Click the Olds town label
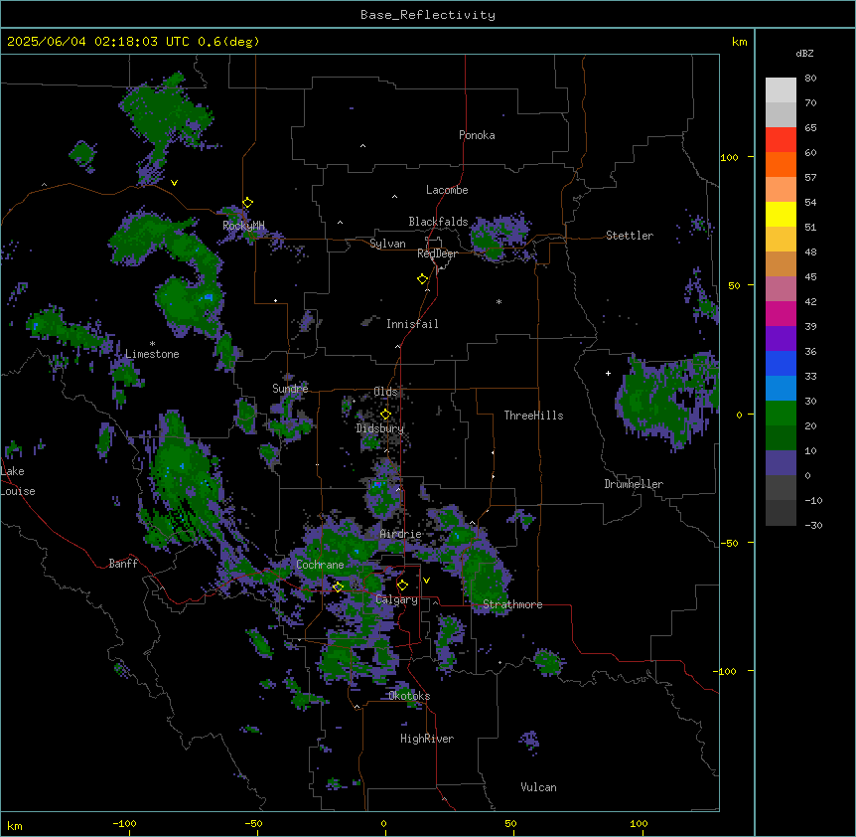The height and width of the screenshot is (837, 856). pyautogui.click(x=385, y=392)
